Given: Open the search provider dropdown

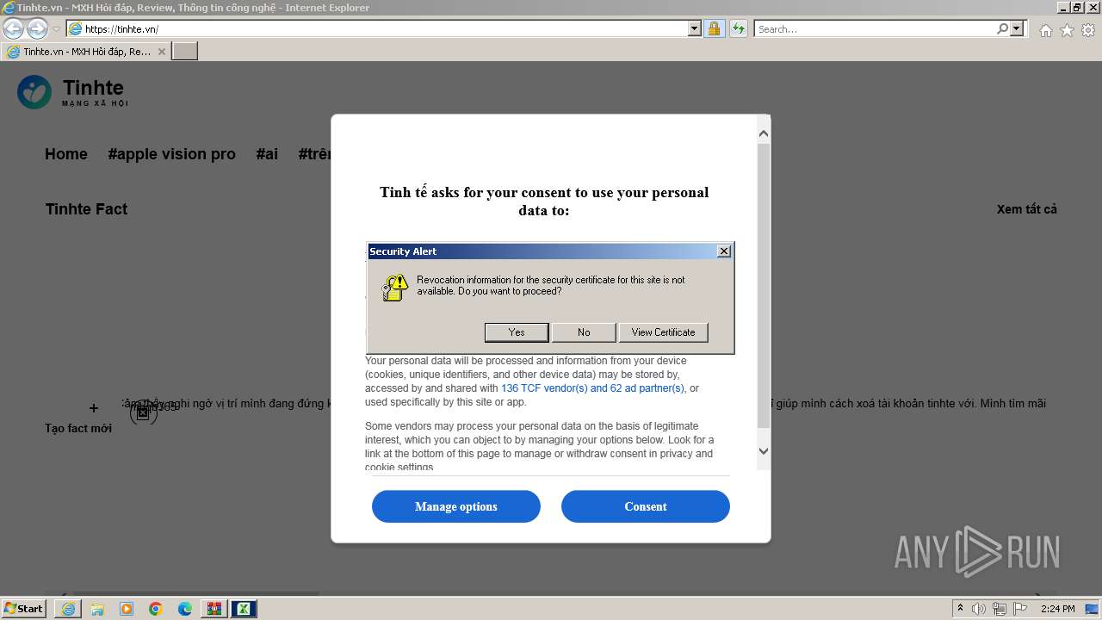Looking at the screenshot, I should (x=1017, y=29).
